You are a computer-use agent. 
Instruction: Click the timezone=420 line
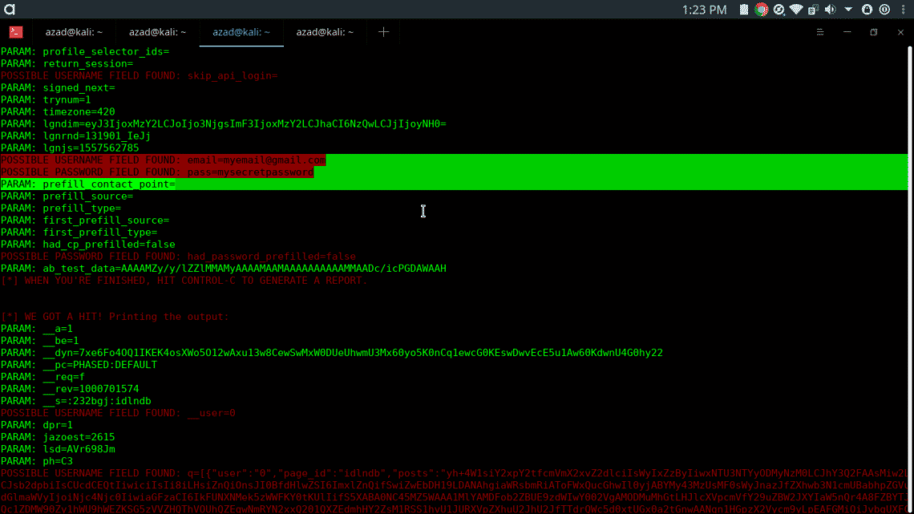58,112
